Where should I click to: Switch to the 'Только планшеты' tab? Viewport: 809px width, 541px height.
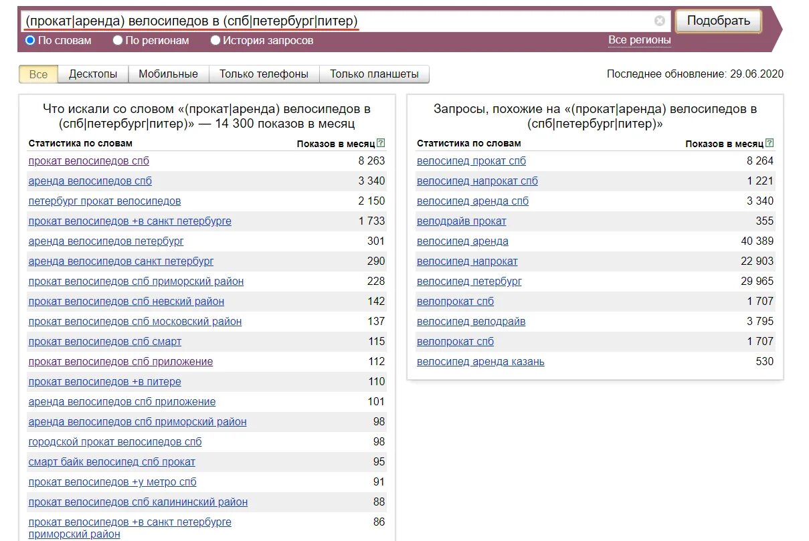(374, 74)
